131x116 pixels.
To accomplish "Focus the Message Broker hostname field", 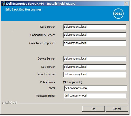I will [95, 96].
